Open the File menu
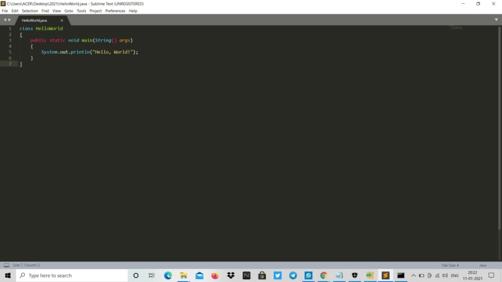 (x=5, y=11)
